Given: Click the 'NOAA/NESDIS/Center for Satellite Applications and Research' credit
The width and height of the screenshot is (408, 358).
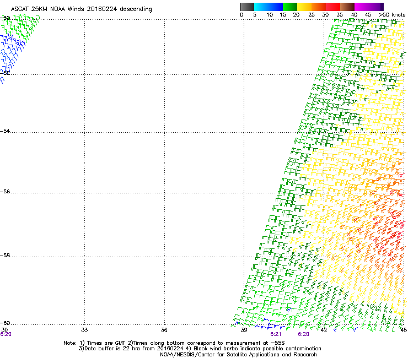Looking at the screenshot, I should [x=238, y=355].
